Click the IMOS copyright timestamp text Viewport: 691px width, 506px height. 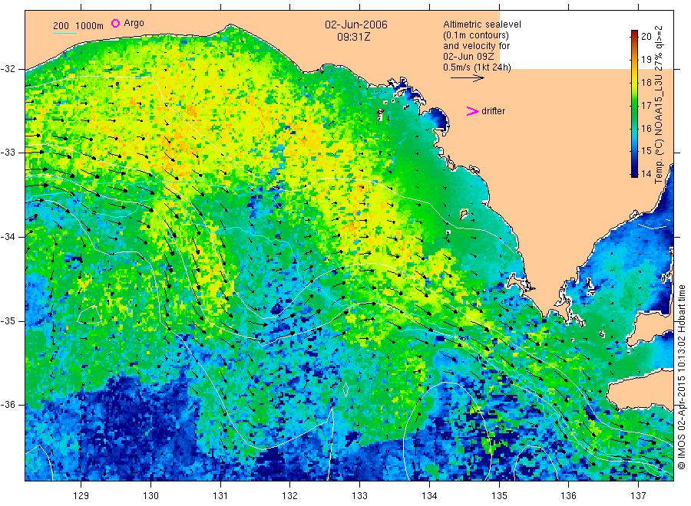(x=682, y=376)
